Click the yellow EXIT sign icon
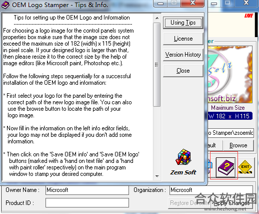The image size is (259, 214). point(245,167)
